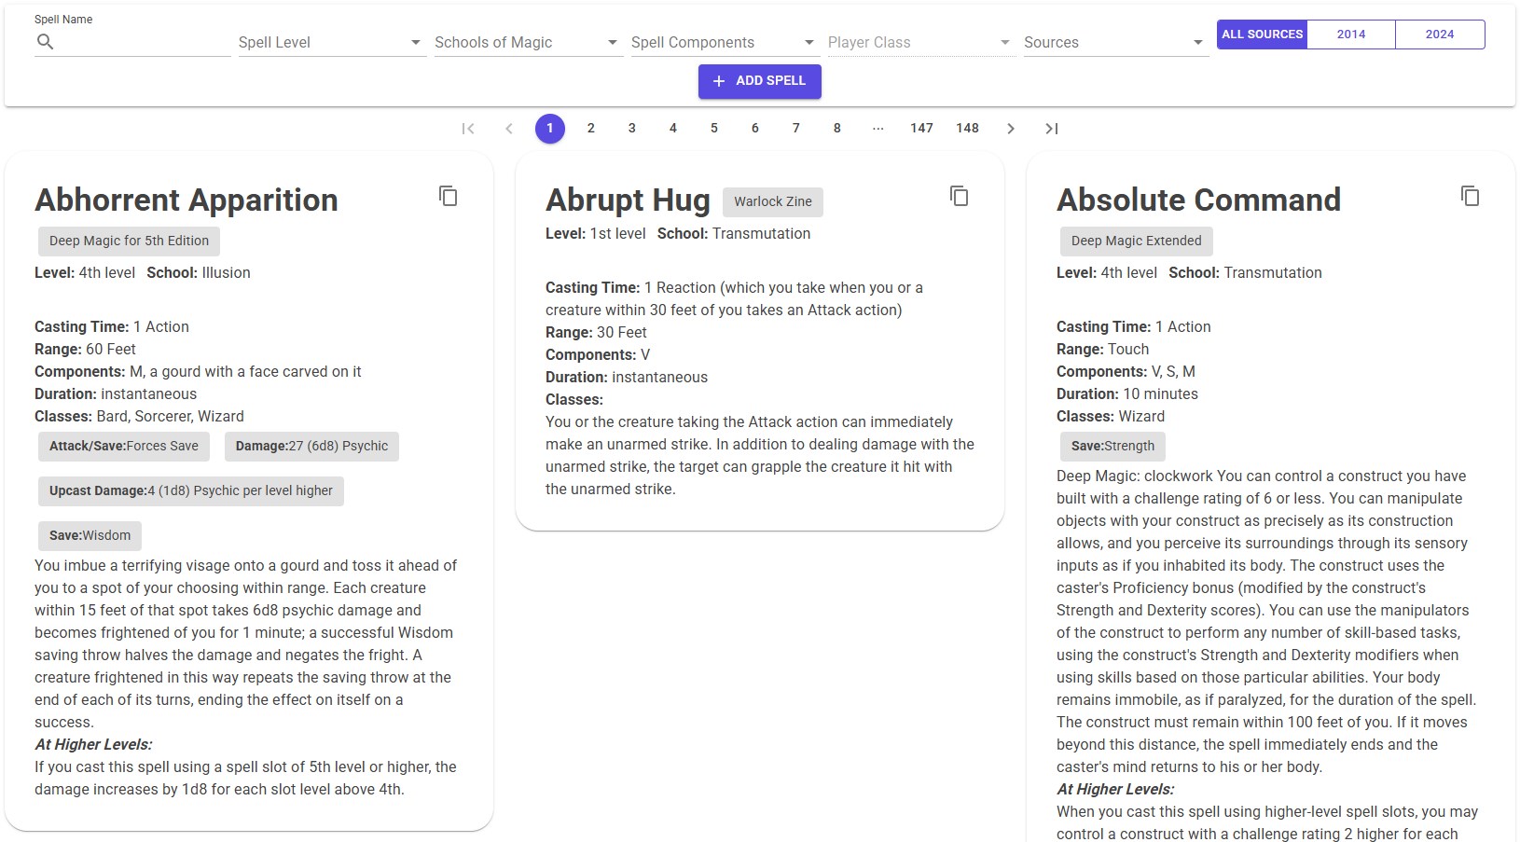
Task: Click the search magnifier icon
Action: click(x=45, y=42)
